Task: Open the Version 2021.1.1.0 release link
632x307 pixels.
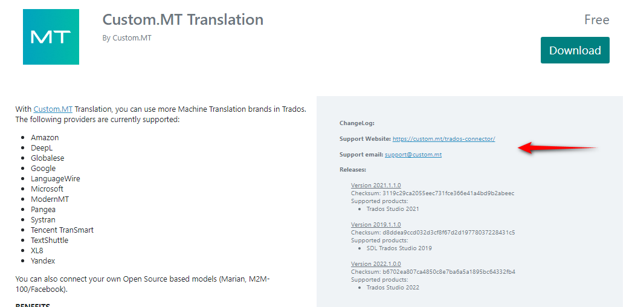Action: (376, 186)
